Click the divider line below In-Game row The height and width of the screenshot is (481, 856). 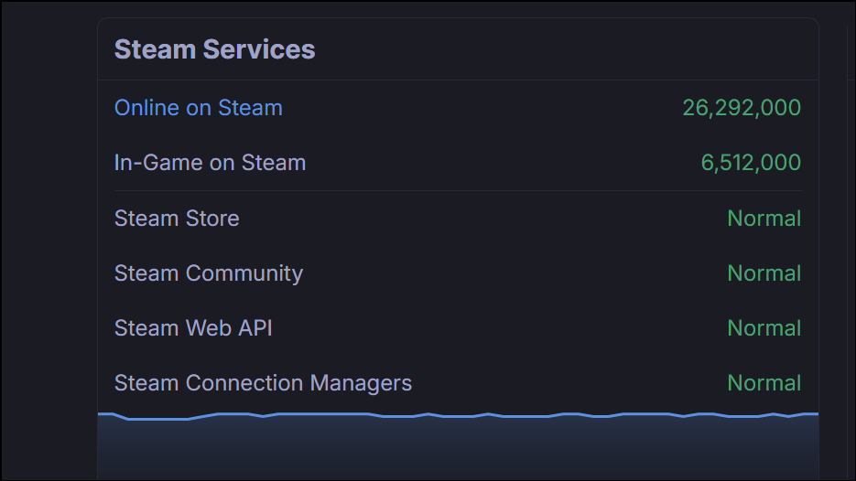(458, 191)
